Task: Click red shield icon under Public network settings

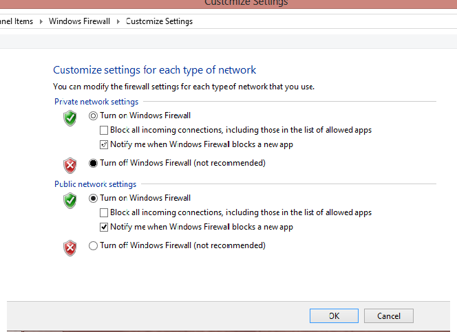Action: [x=70, y=248]
